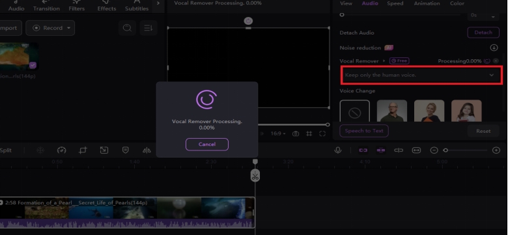This screenshot has height=235, width=508.
Task: Click the purple audio waveform of the clip
Action: click(127, 223)
